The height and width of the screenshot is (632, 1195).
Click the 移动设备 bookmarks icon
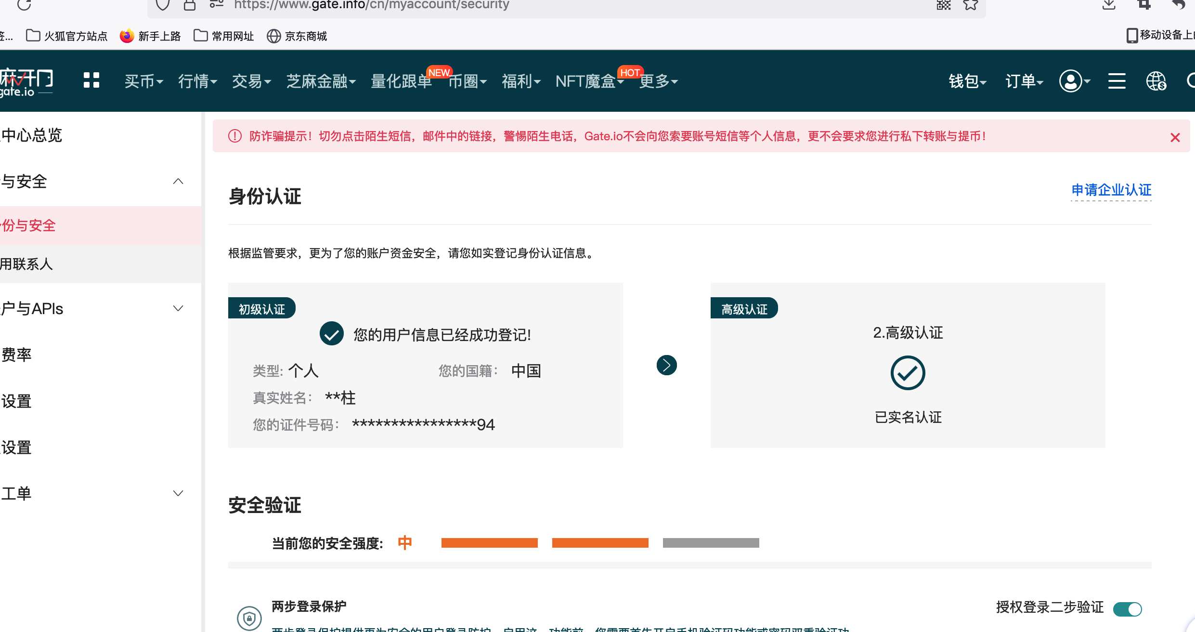[x=1132, y=36]
